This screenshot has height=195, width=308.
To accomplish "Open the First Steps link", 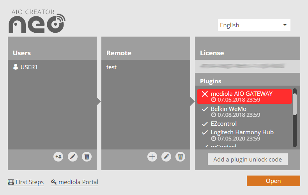I will [x=26, y=182].
